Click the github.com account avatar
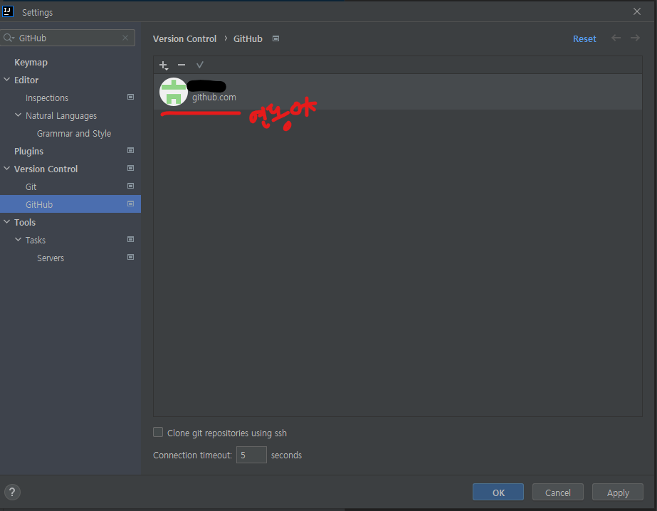The width and height of the screenshot is (657, 511). [x=174, y=92]
